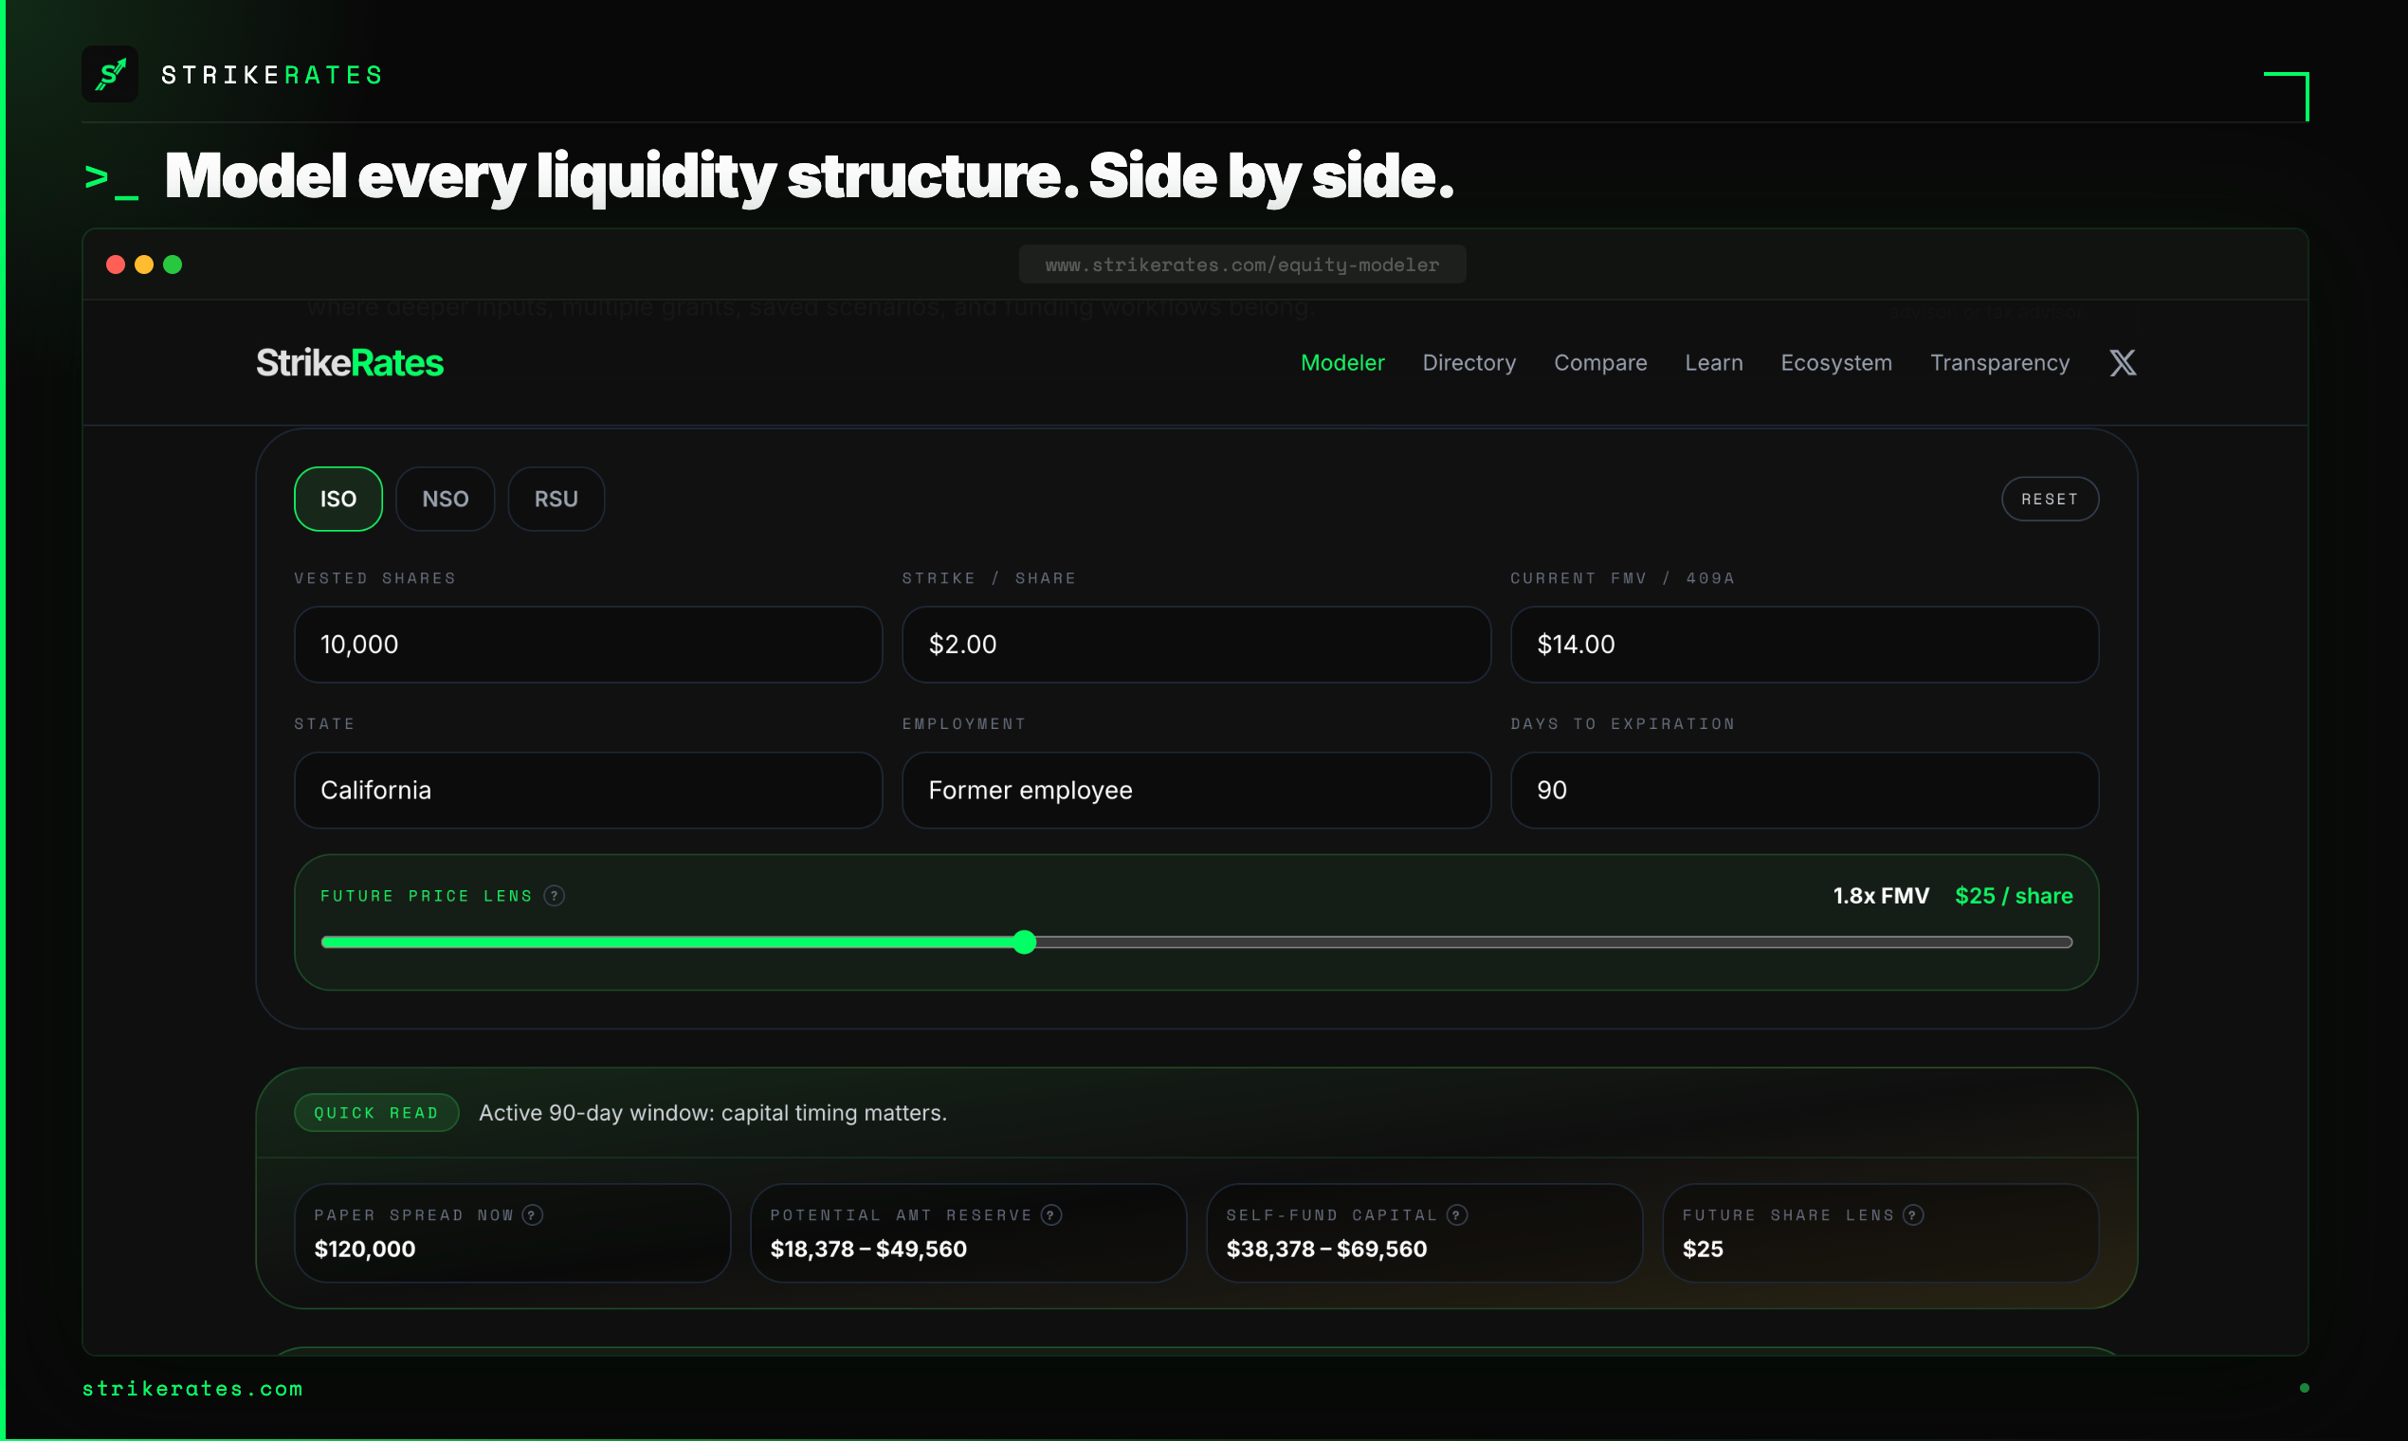This screenshot has height=1441, width=2408.
Task: Click the Days to Expiration field
Action: [1803, 790]
